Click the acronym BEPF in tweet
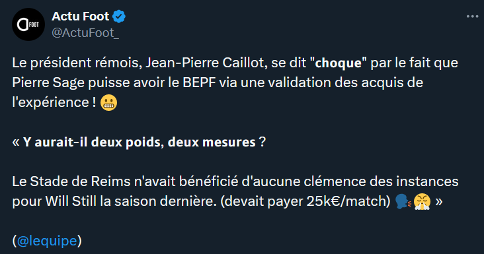This screenshot has height=254, width=484. tap(199, 83)
